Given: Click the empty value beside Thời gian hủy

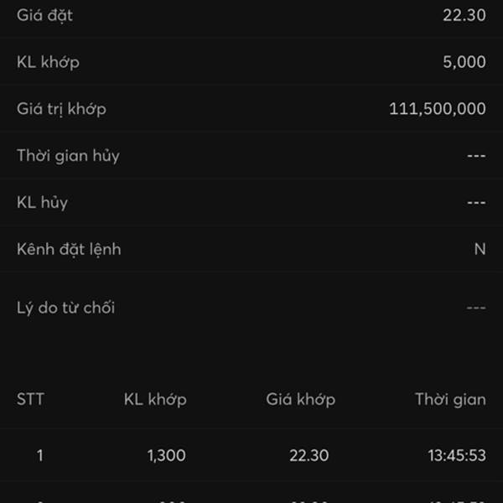Looking at the screenshot, I should tap(475, 156).
